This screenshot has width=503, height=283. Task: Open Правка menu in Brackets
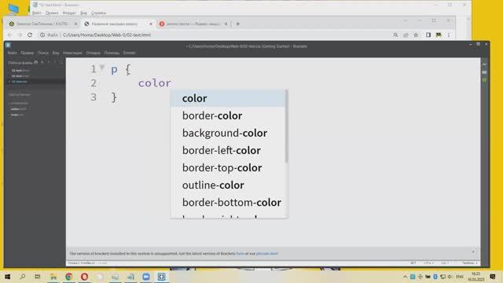28,53
